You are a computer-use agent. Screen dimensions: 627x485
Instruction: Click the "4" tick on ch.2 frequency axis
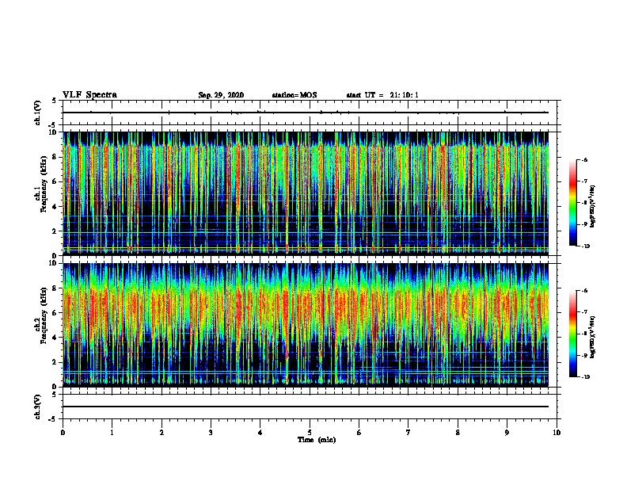click(x=55, y=338)
